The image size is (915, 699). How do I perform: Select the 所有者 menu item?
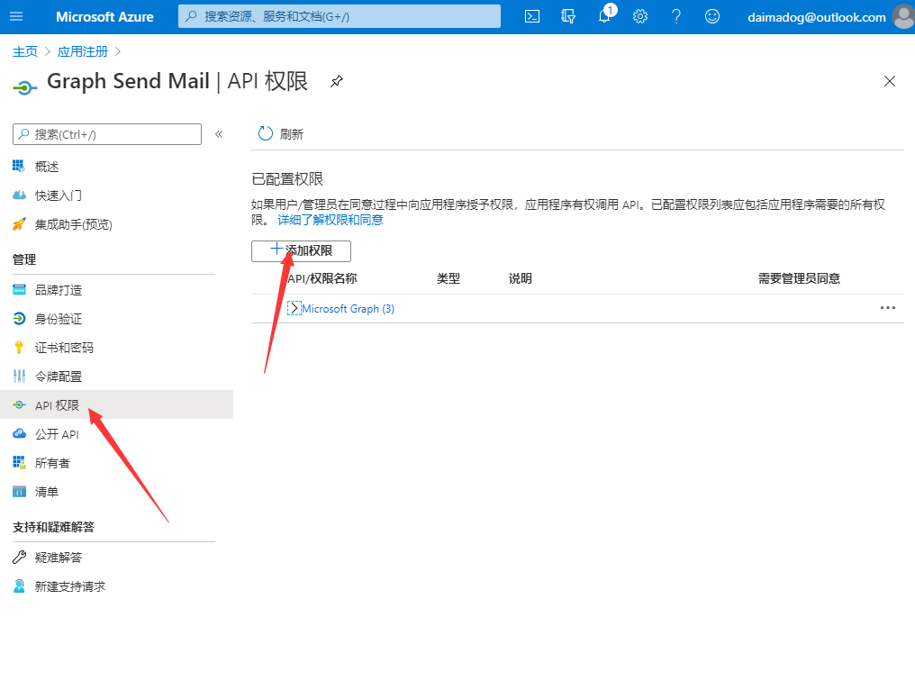pos(52,463)
